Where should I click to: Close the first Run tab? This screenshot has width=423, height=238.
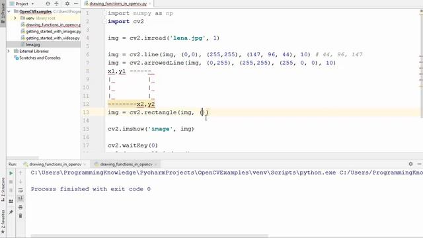point(85,164)
